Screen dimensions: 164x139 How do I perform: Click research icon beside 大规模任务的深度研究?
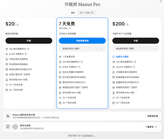pos(113,72)
